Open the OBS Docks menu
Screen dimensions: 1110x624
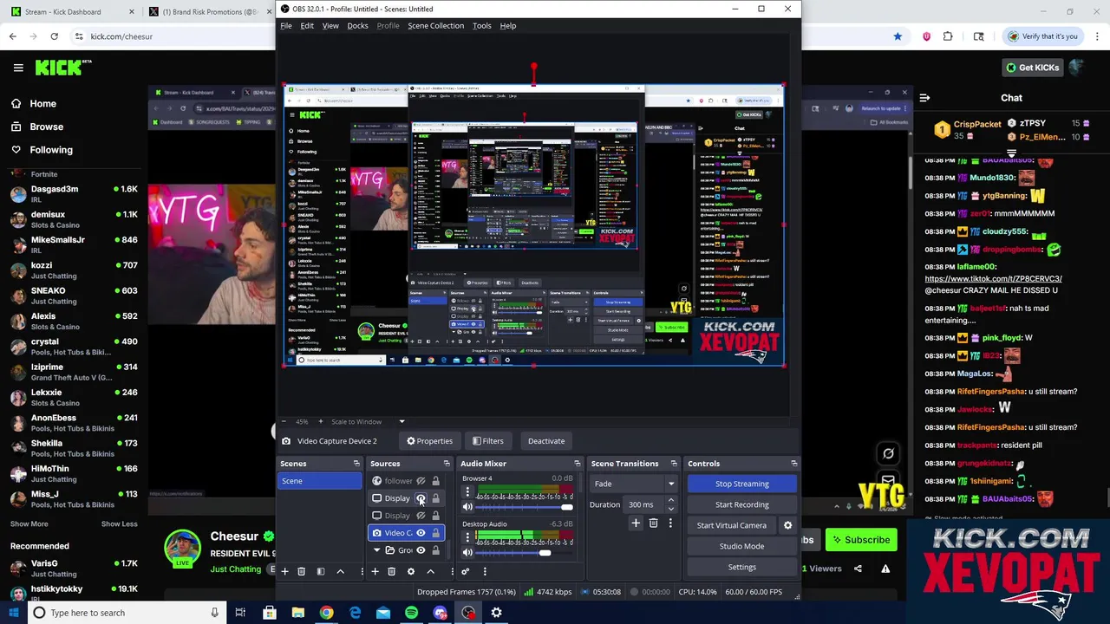(x=357, y=26)
